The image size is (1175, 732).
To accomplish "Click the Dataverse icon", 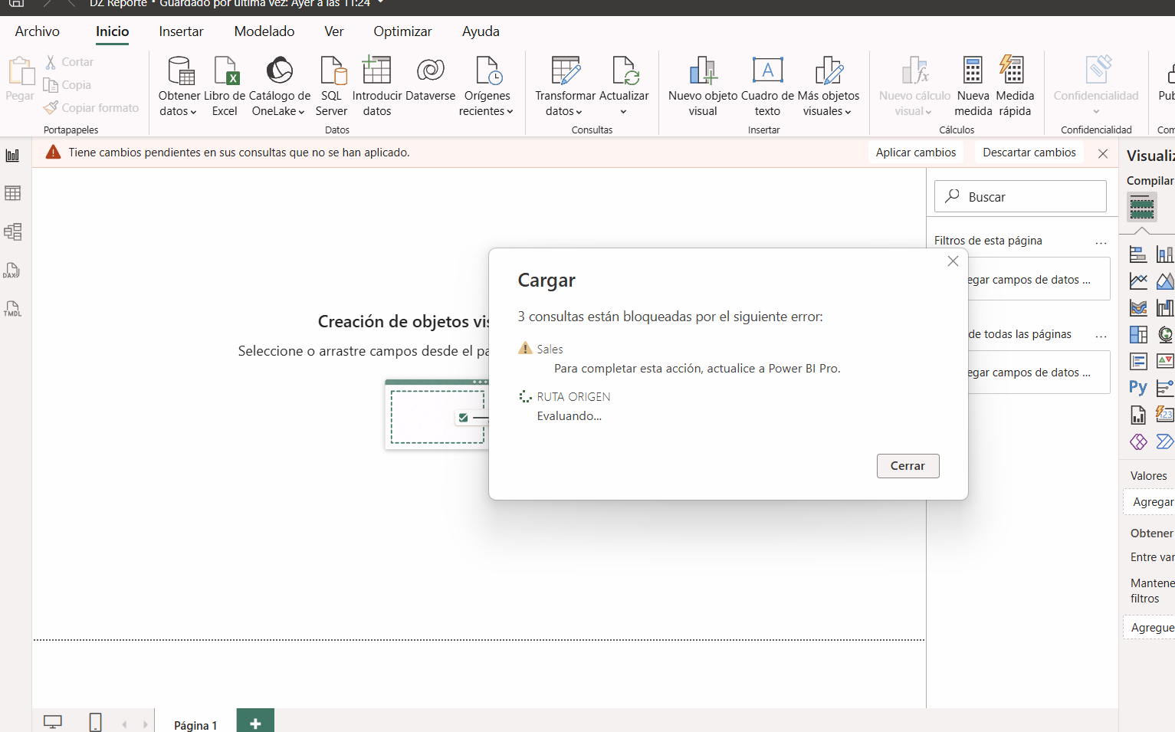I will (x=430, y=71).
